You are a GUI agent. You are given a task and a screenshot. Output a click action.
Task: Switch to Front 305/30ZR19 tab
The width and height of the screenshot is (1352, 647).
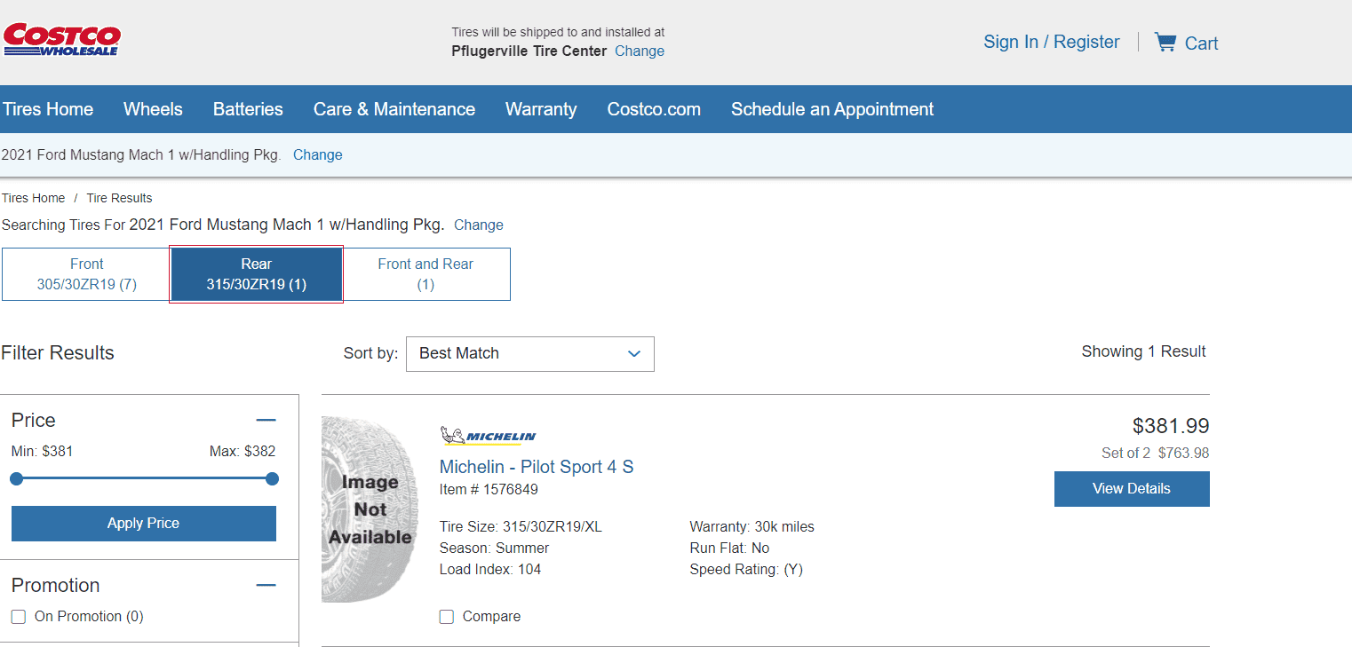(x=86, y=274)
